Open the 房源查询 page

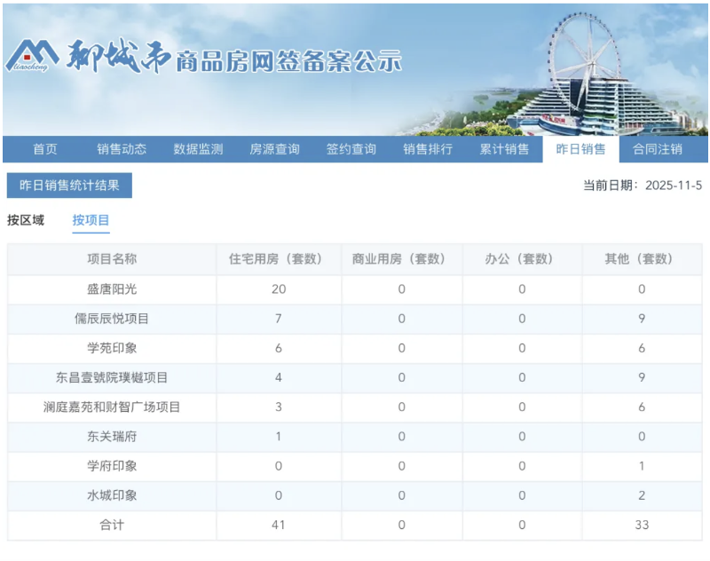click(x=275, y=149)
